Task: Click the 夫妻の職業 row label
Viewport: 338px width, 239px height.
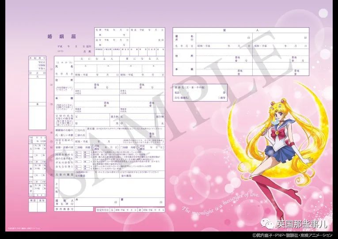Action: click(x=65, y=175)
